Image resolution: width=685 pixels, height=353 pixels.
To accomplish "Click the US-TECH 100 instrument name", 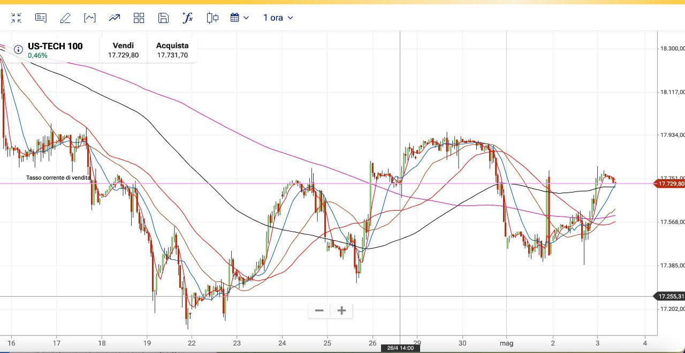I will (x=55, y=46).
